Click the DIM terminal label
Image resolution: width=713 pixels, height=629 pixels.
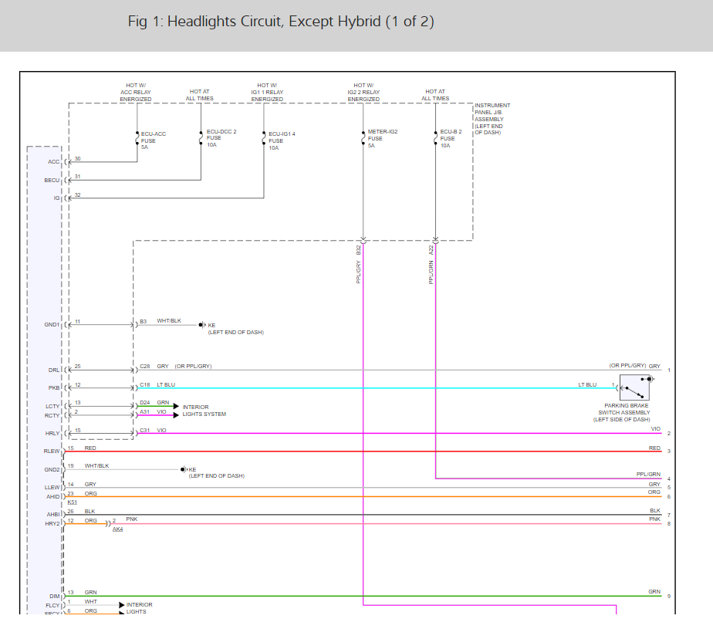pyautogui.click(x=55, y=597)
